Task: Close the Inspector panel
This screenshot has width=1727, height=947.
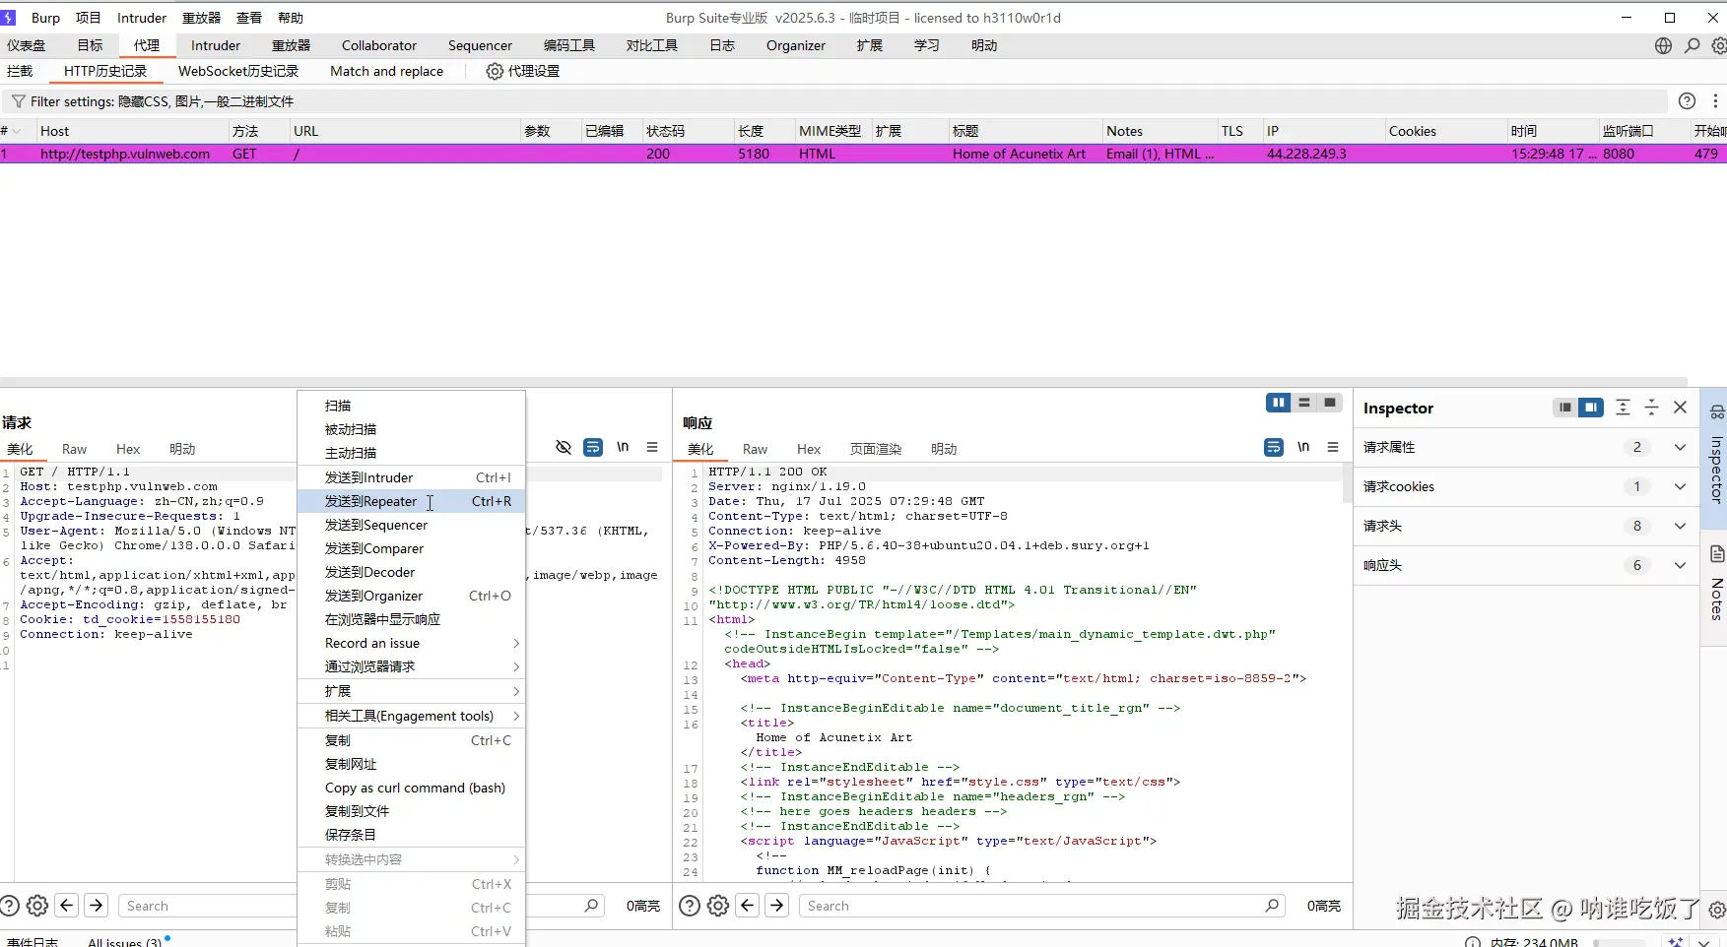Action: coord(1680,408)
